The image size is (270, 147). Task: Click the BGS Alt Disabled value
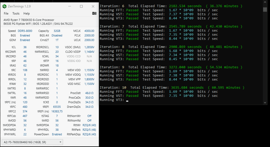[x=57, y=35]
